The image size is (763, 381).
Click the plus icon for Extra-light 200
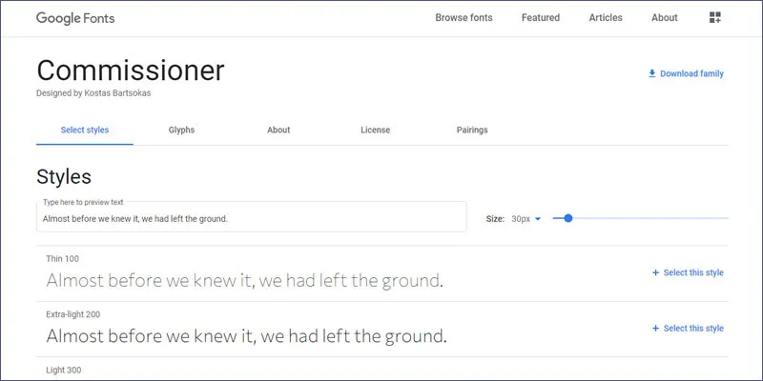point(655,329)
